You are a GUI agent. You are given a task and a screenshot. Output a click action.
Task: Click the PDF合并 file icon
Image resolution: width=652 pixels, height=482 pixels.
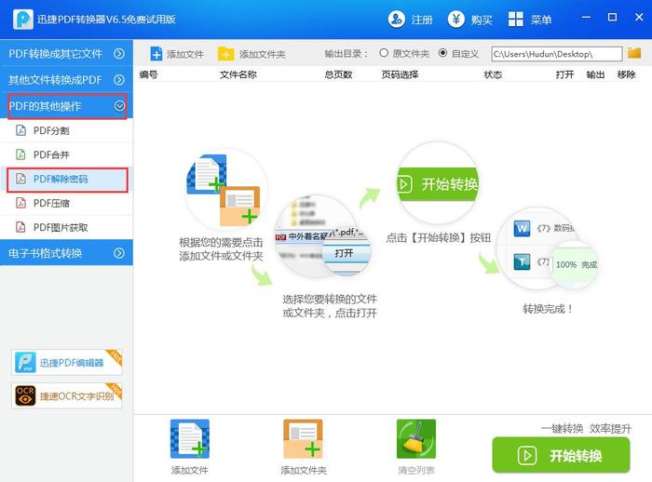[20, 154]
